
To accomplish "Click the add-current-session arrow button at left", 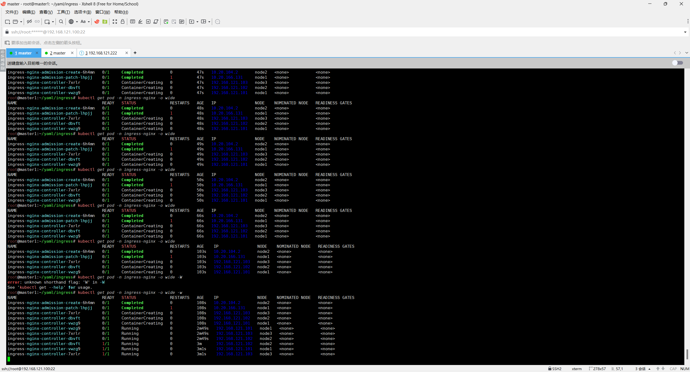I will point(7,43).
